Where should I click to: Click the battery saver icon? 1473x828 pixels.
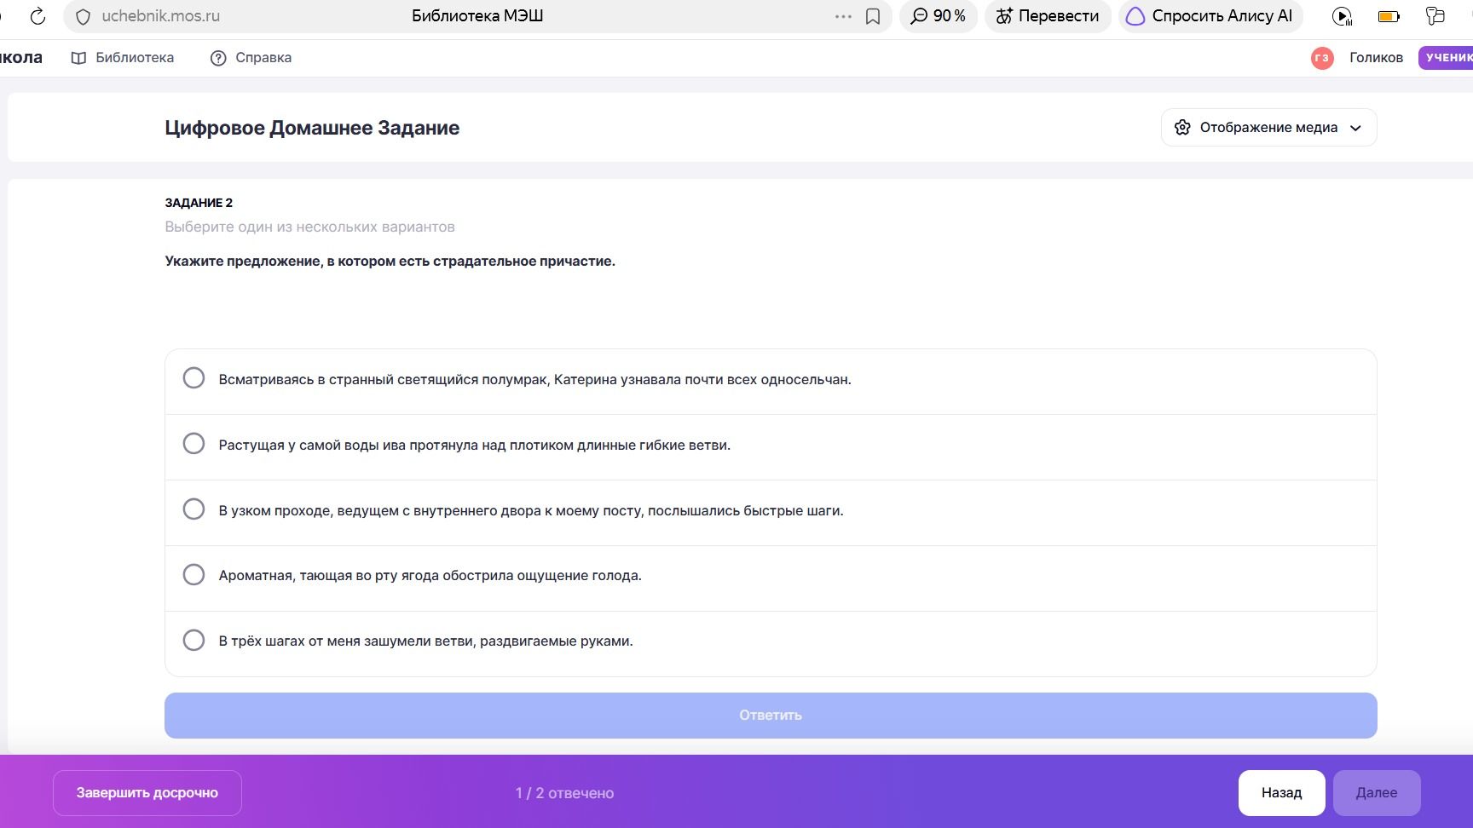coord(1389,16)
